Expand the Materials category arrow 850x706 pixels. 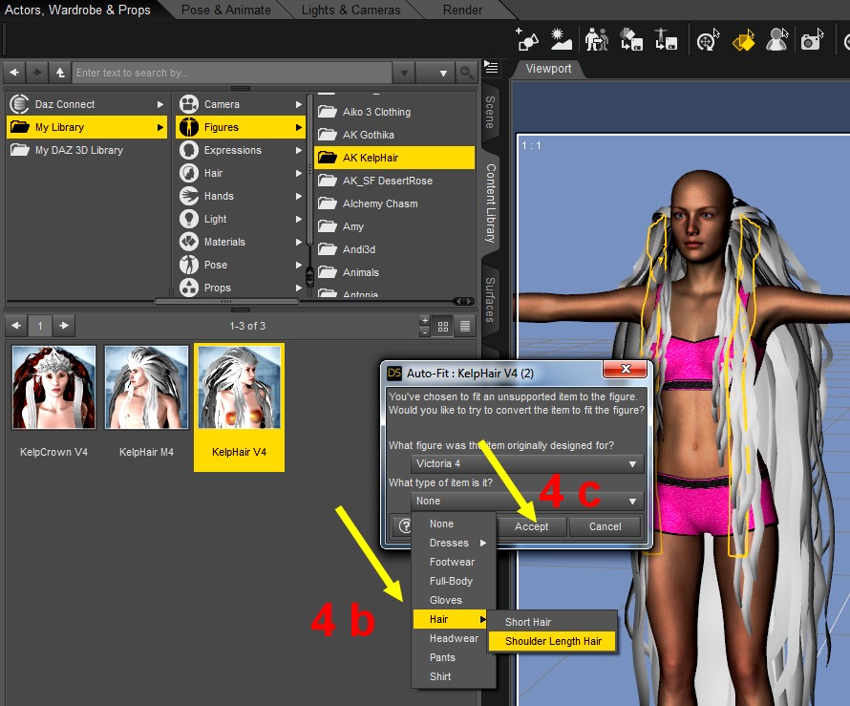[x=299, y=242]
